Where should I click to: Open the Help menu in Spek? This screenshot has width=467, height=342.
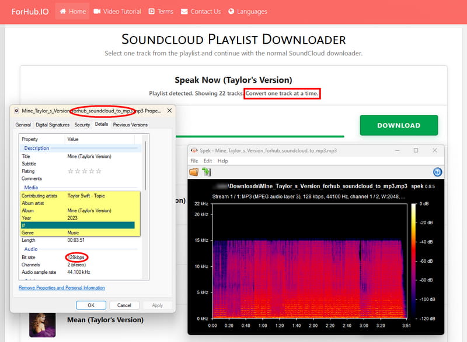click(x=222, y=161)
